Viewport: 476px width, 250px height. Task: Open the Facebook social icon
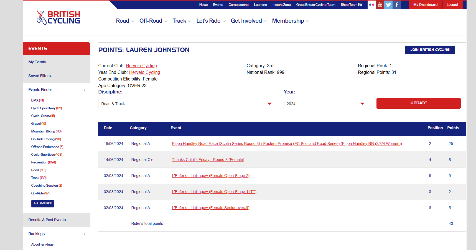point(396,5)
